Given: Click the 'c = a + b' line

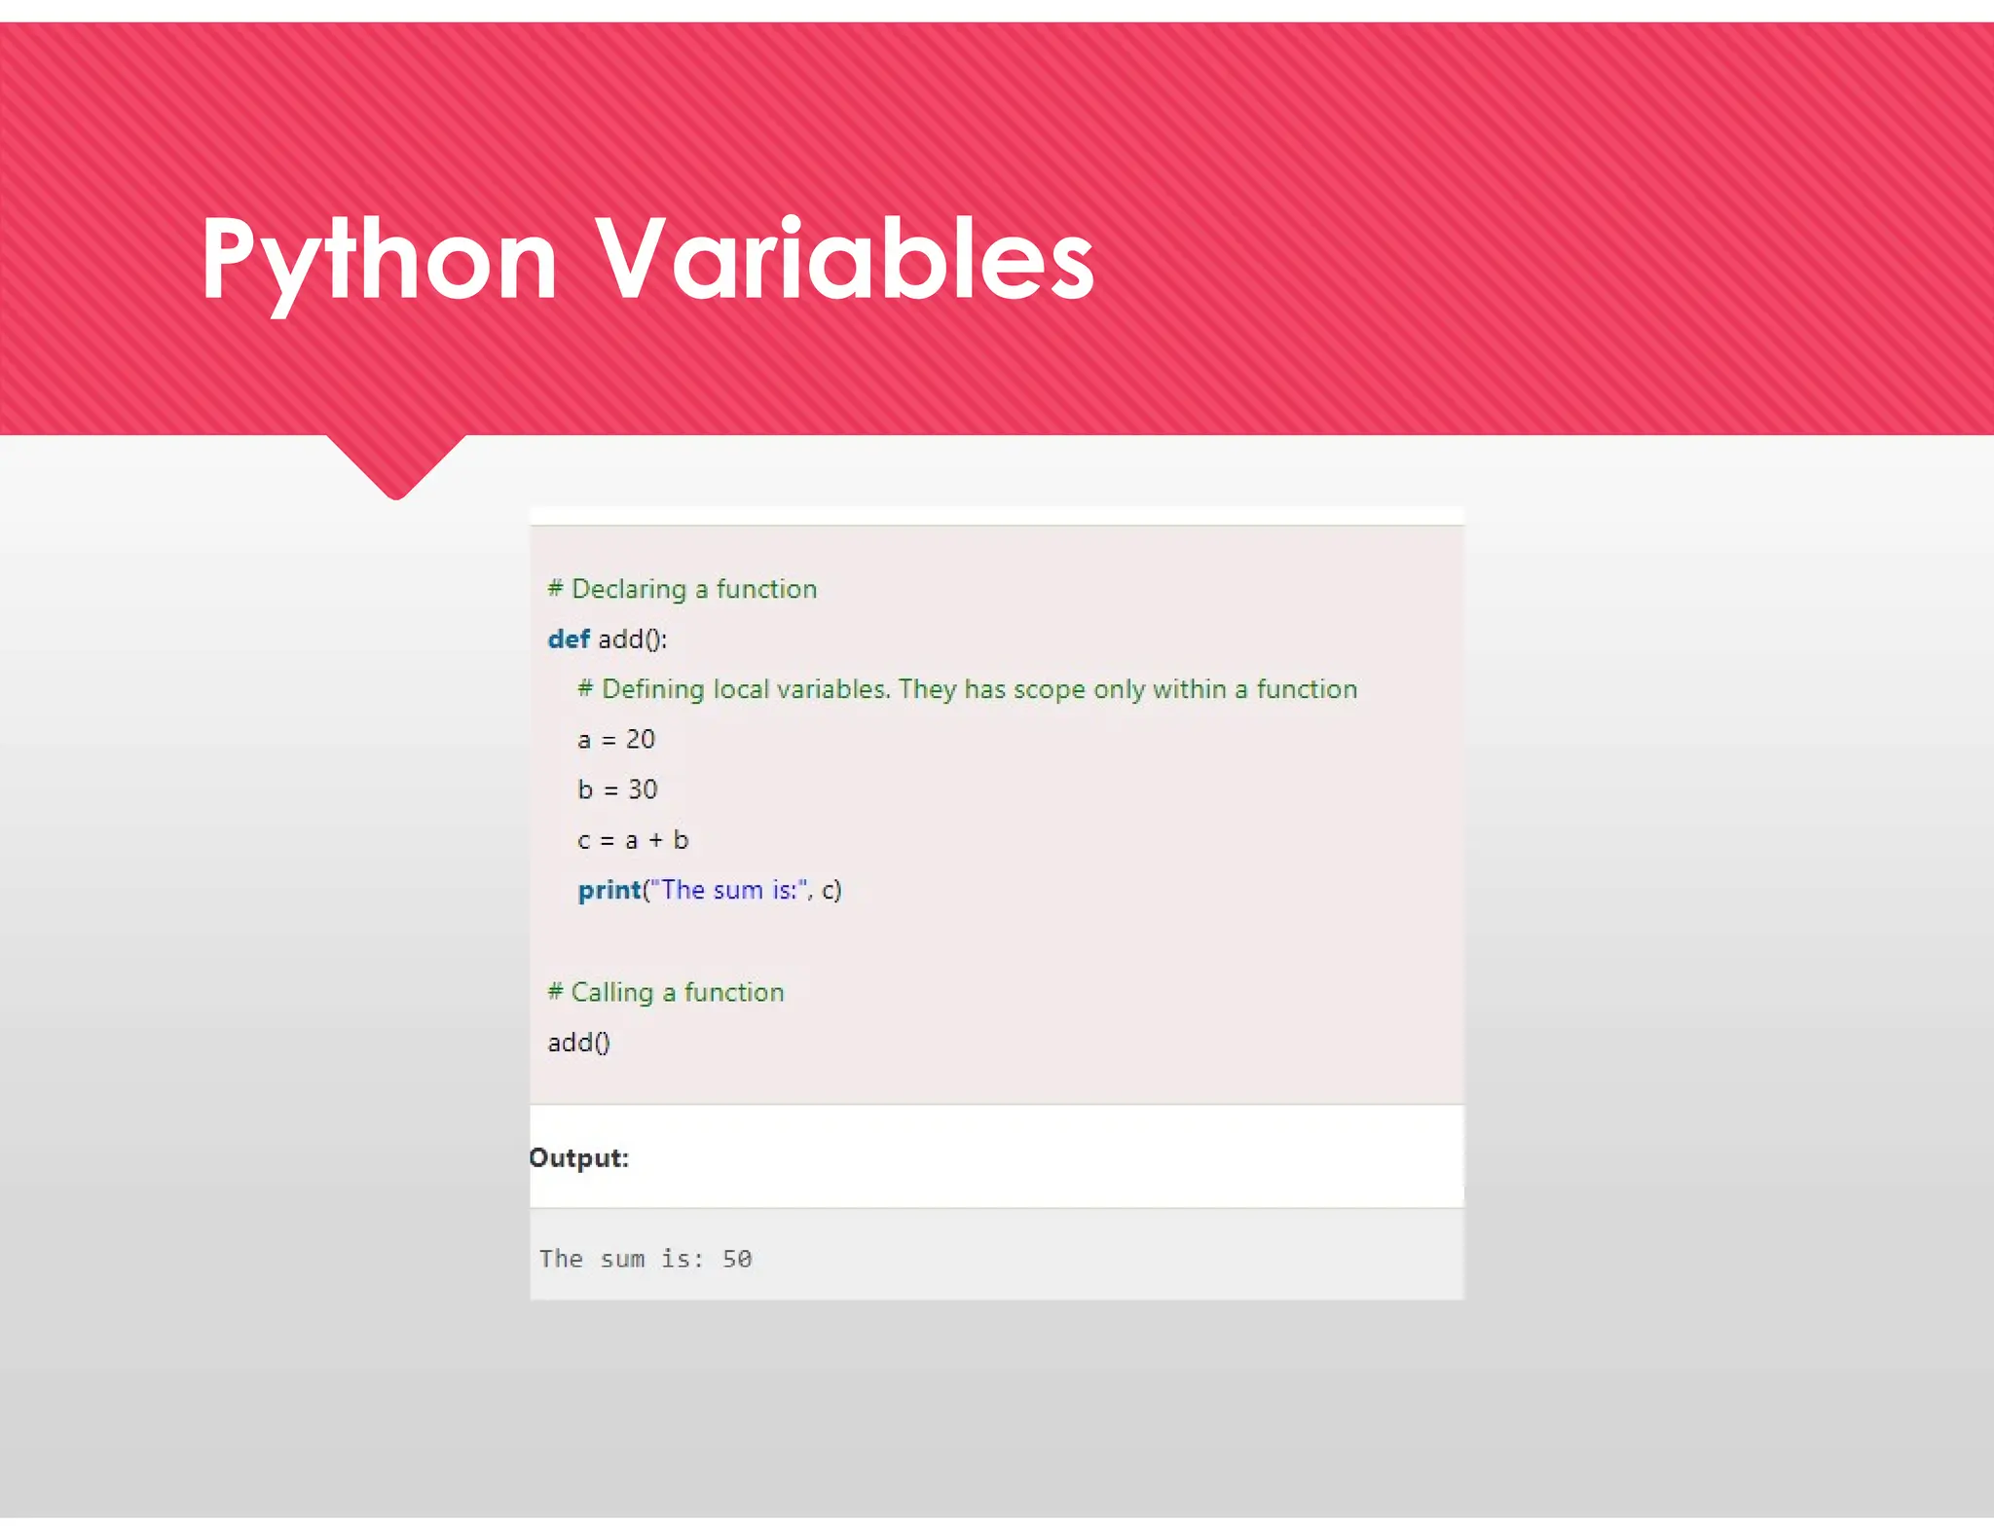Looking at the screenshot, I should click(633, 840).
